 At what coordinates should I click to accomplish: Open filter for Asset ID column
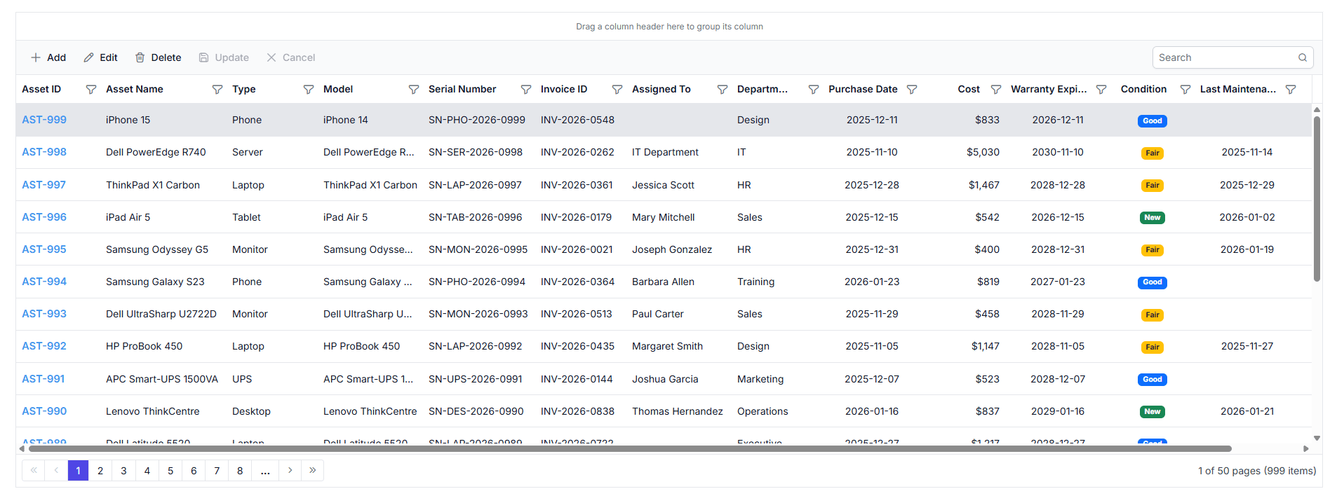[x=91, y=90]
